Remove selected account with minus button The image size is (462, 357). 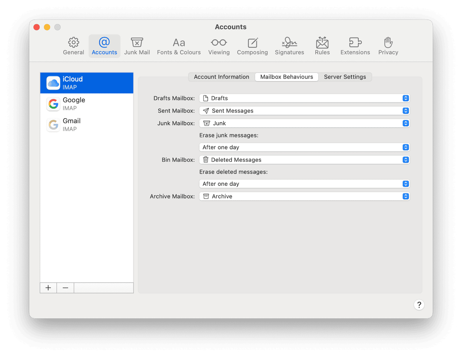(65, 288)
